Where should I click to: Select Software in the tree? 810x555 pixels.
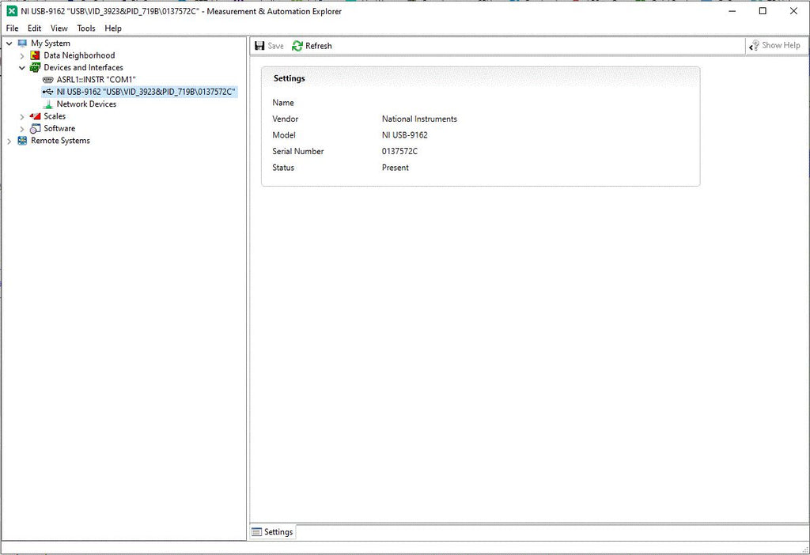pos(59,129)
